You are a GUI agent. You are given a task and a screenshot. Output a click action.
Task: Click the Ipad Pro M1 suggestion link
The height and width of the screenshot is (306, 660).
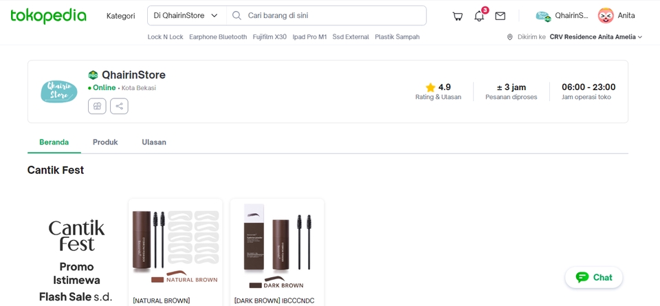click(310, 37)
